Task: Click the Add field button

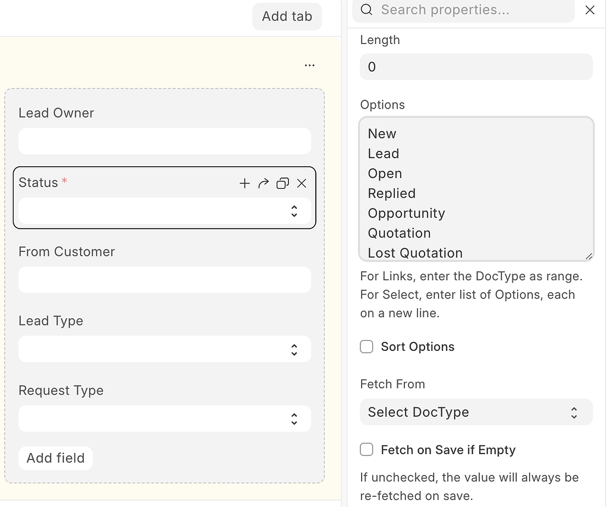Action: pos(55,458)
